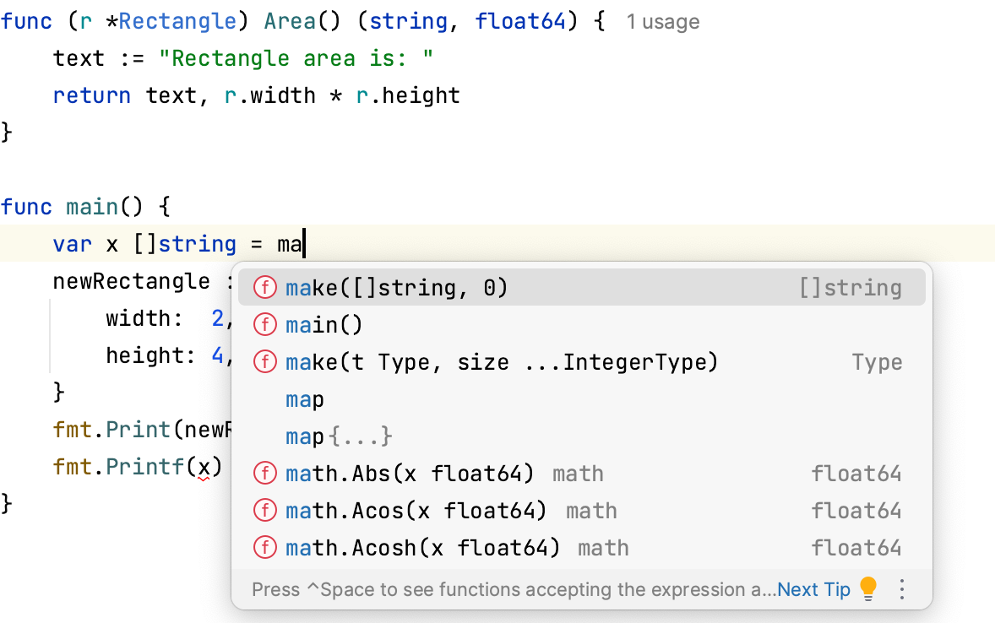Select the math.Acosh(x float64) suggestion
Viewport: 995px width, 623px height.
tap(423, 548)
